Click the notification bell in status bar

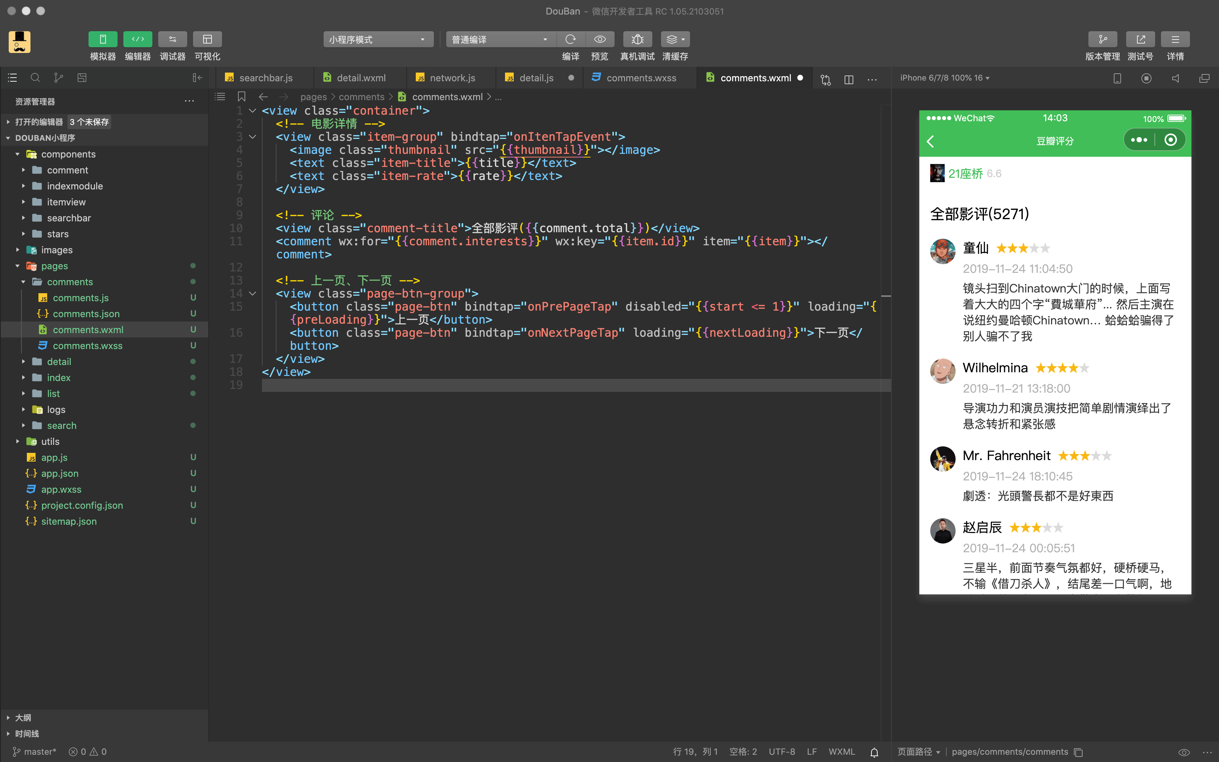tap(874, 752)
